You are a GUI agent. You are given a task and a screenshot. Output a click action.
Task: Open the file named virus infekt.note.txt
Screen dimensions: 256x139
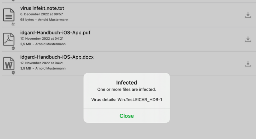[x=42, y=8]
